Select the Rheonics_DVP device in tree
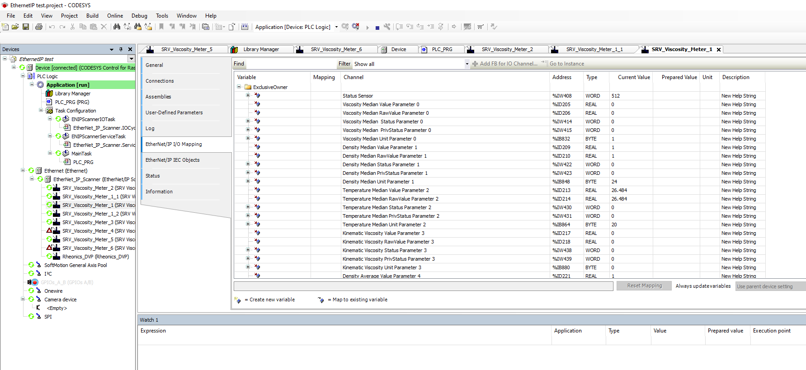The height and width of the screenshot is (370, 806). [x=95, y=257]
